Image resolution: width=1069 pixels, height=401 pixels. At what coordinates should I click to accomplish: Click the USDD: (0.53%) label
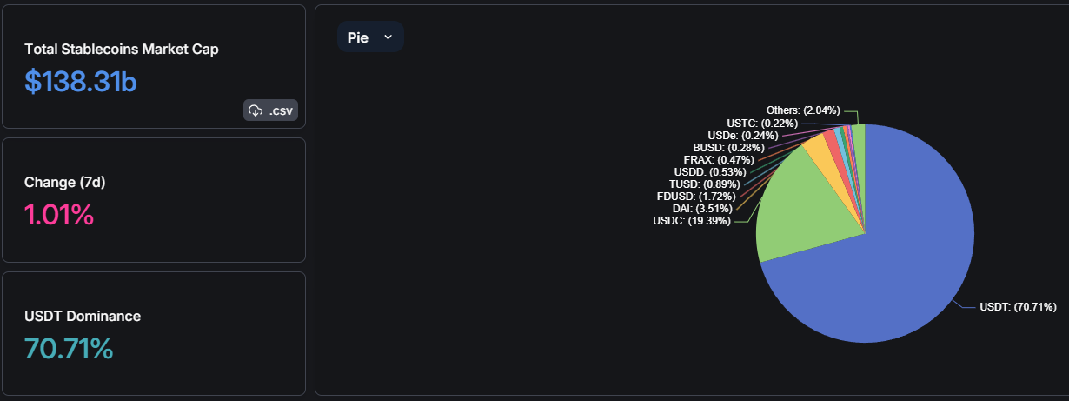pyautogui.click(x=710, y=172)
